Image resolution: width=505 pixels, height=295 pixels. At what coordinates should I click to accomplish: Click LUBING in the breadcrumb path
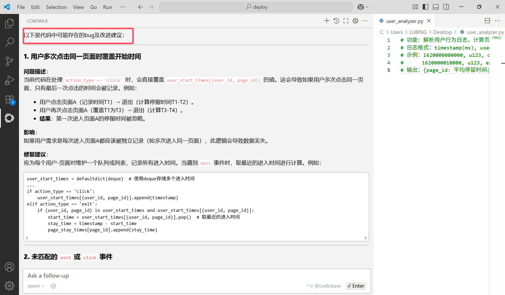click(418, 32)
